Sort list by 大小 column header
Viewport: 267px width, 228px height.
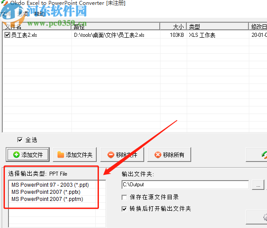pyautogui.click(x=173, y=27)
